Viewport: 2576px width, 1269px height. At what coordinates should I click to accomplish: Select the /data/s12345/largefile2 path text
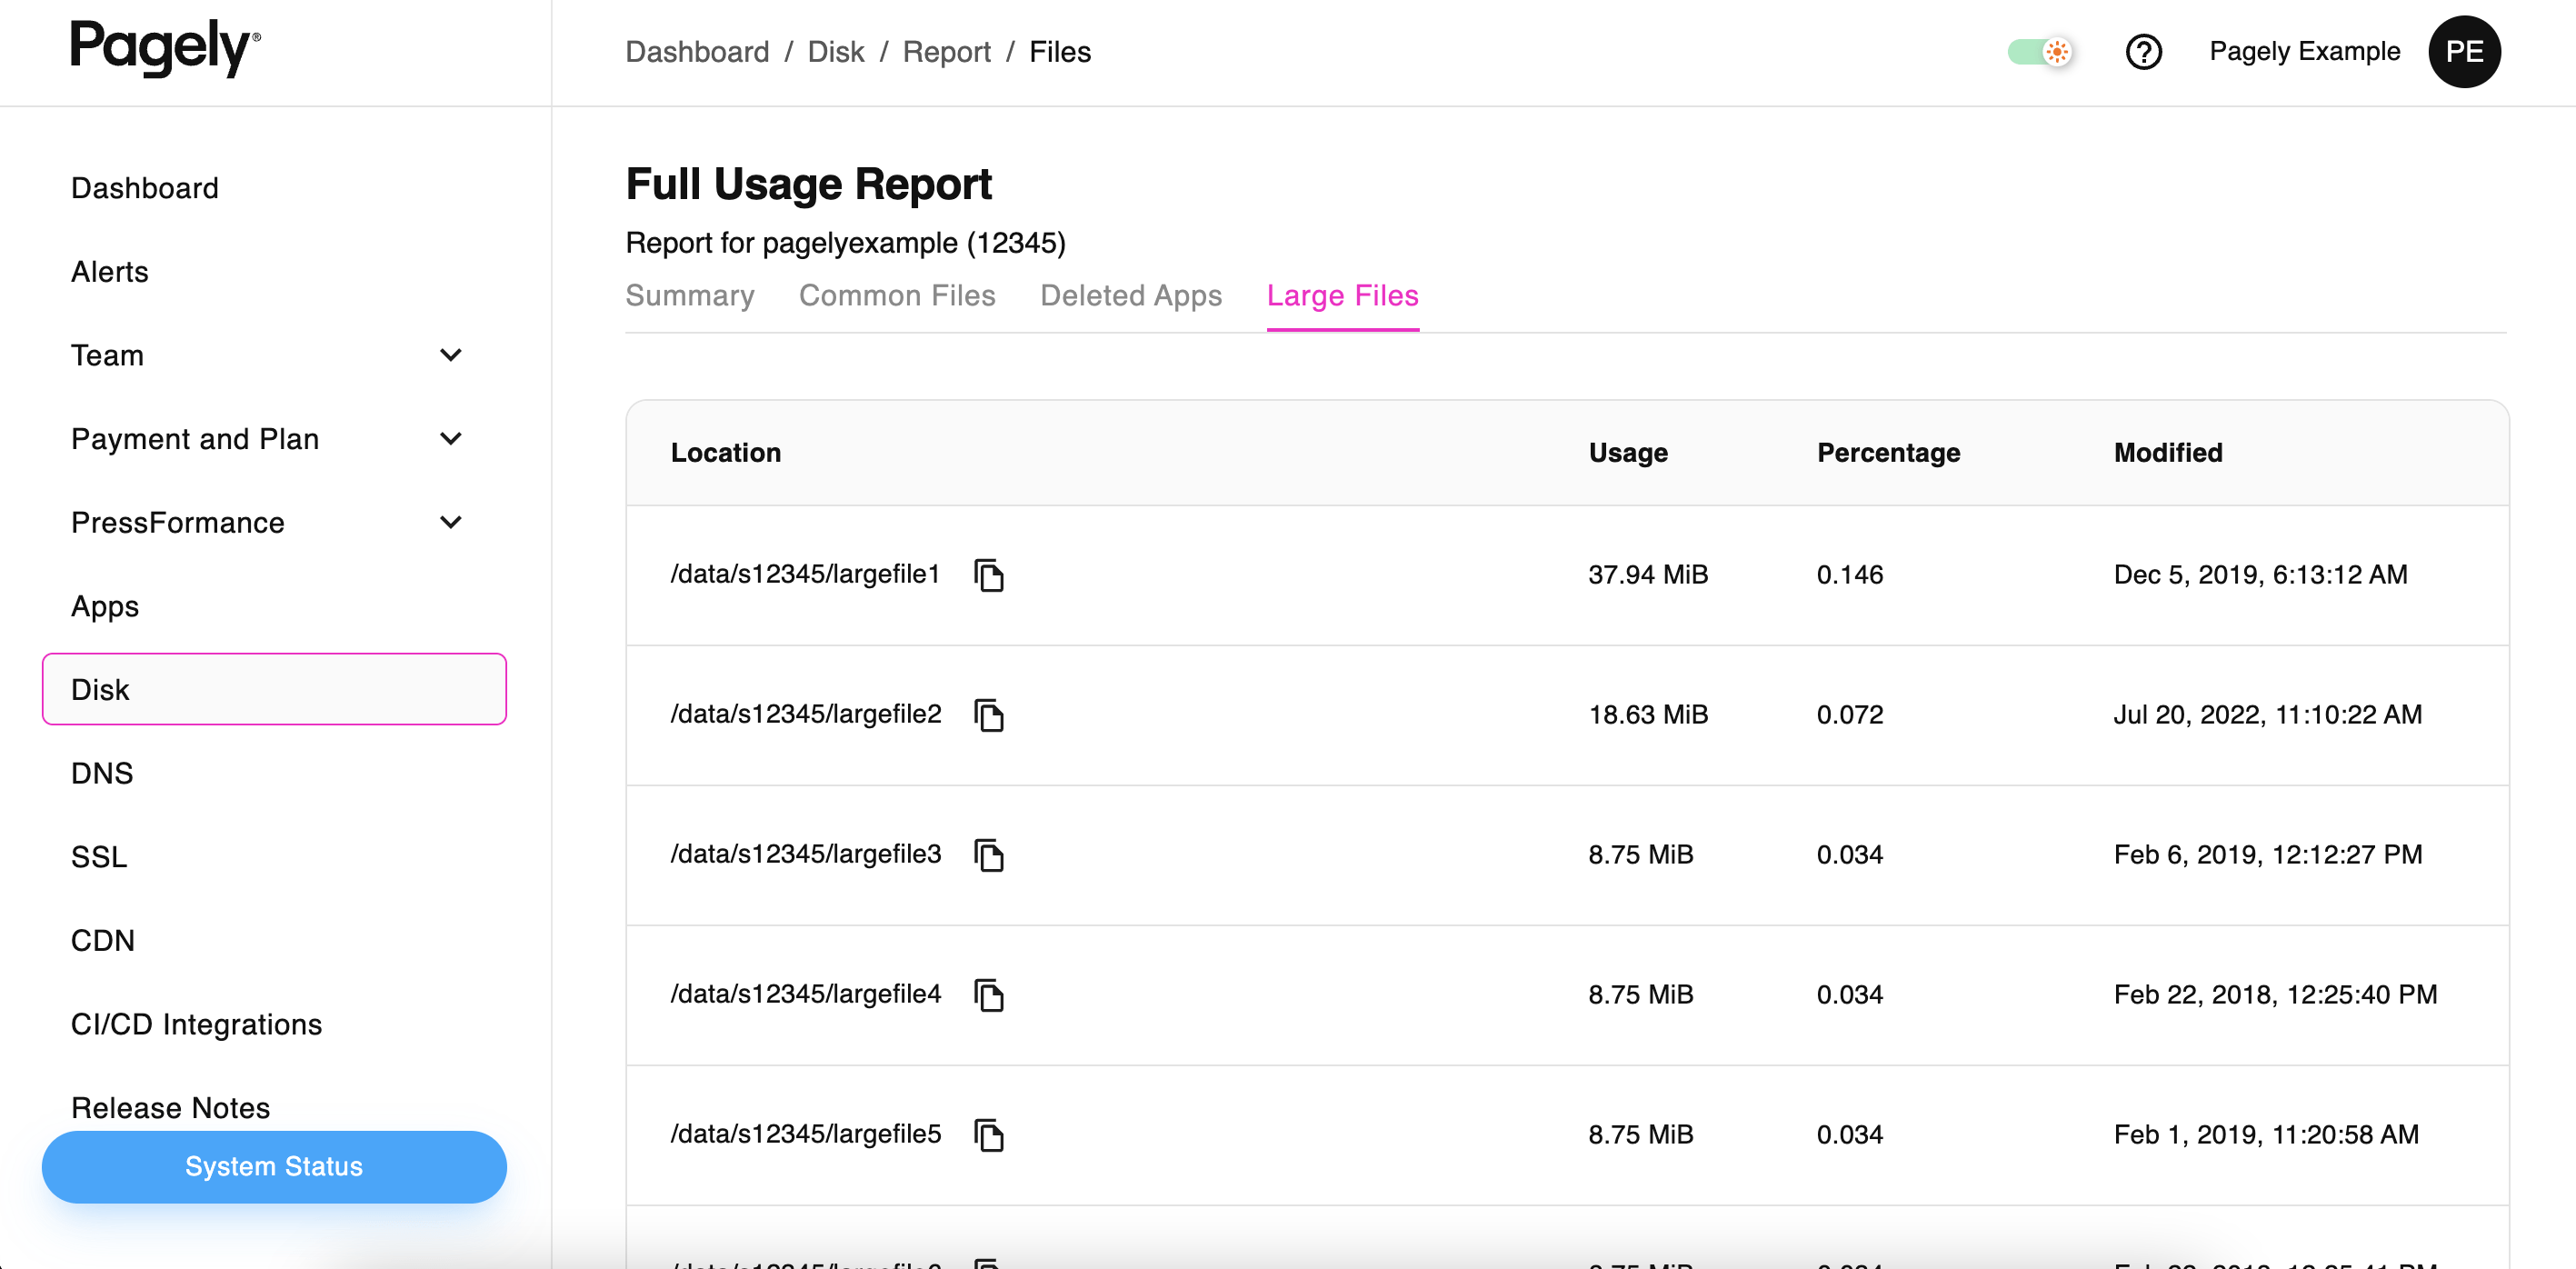click(x=805, y=715)
